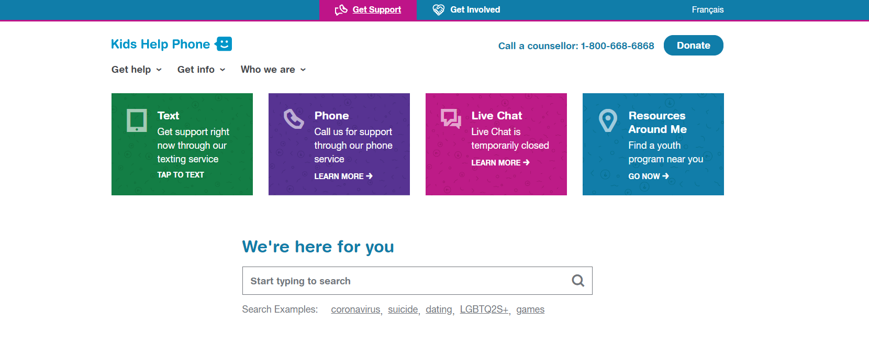Click the Donate button
Viewport: 869px width, 354px height.
coord(694,45)
